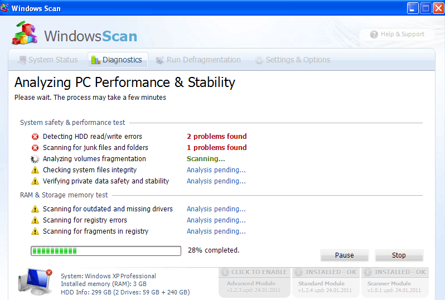Viewport: 445px width, 300px height.
Task: Click the computer monitor icon near system info
Action: (x=35, y=280)
